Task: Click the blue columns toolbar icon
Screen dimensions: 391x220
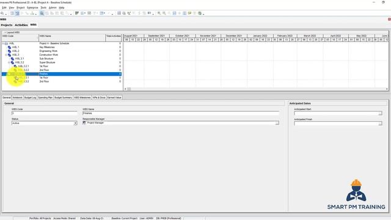Action: point(185,13)
